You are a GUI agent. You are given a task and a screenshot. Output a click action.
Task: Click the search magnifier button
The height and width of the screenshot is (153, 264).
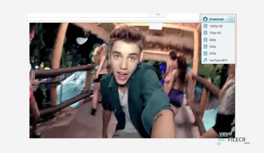click(x=158, y=15)
